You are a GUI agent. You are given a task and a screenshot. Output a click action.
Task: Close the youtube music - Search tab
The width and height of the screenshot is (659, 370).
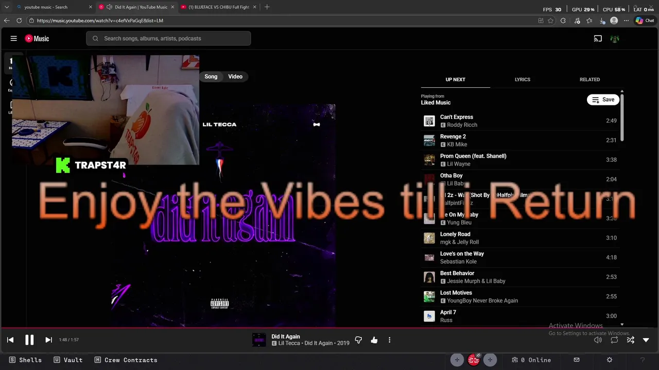coord(91,7)
